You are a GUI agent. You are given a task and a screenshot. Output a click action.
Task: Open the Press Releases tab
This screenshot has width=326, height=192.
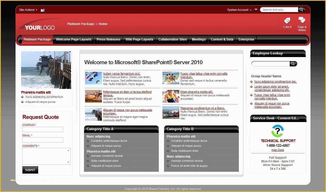coord(108,39)
